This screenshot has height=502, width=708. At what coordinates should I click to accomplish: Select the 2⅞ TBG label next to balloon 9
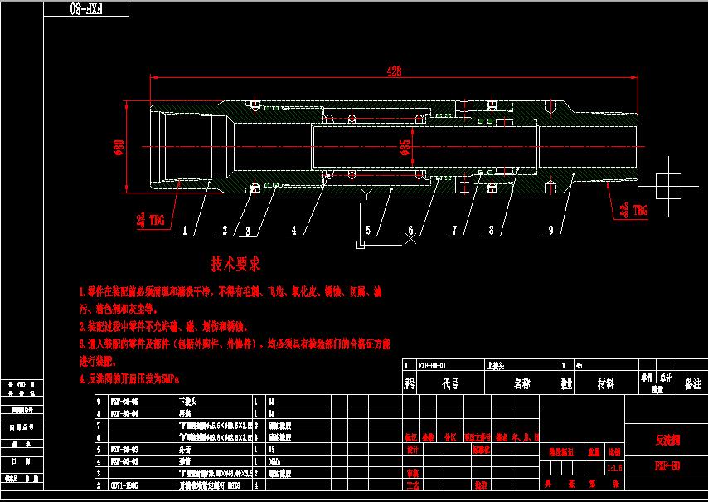633,211
